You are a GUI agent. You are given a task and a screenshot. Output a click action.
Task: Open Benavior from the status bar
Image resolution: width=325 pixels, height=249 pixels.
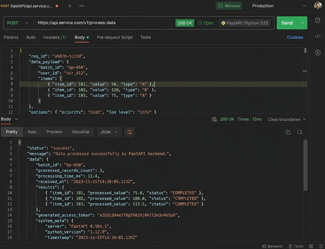click(272, 246)
